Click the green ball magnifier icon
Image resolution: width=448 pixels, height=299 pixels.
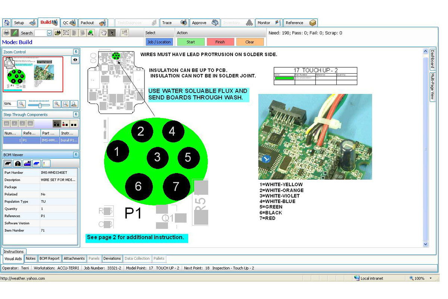click(x=90, y=33)
